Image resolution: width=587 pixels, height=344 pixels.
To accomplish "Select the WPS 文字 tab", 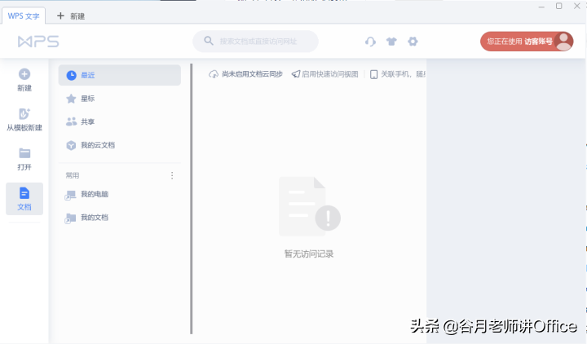I will (x=24, y=16).
